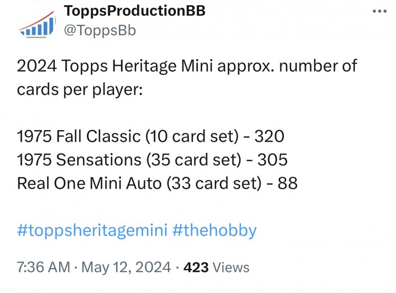
Task: Click the May 12, 2024 date
Action: pyautogui.click(x=126, y=267)
